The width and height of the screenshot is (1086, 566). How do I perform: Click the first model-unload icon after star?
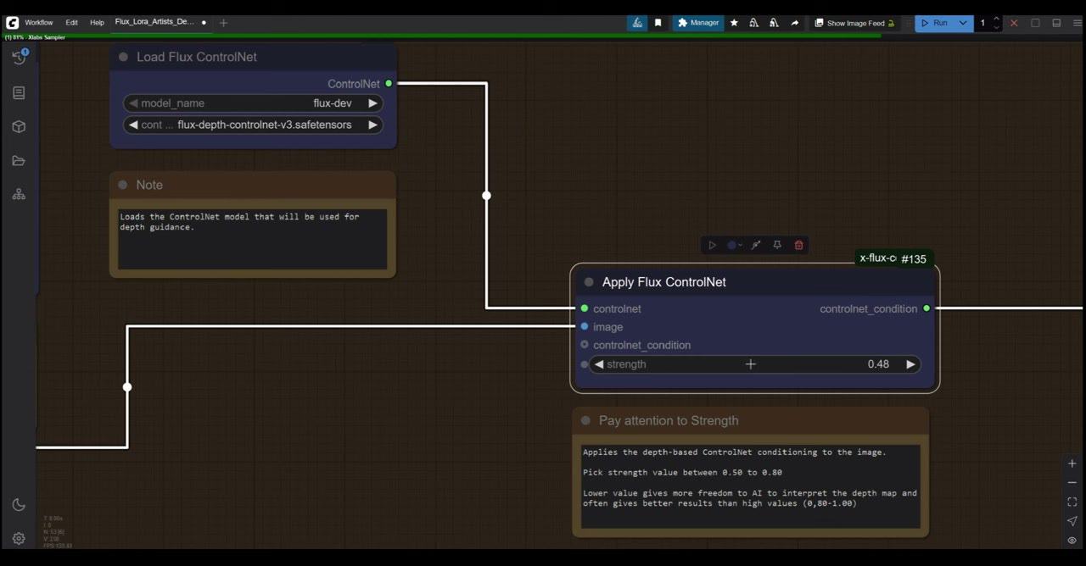click(753, 23)
